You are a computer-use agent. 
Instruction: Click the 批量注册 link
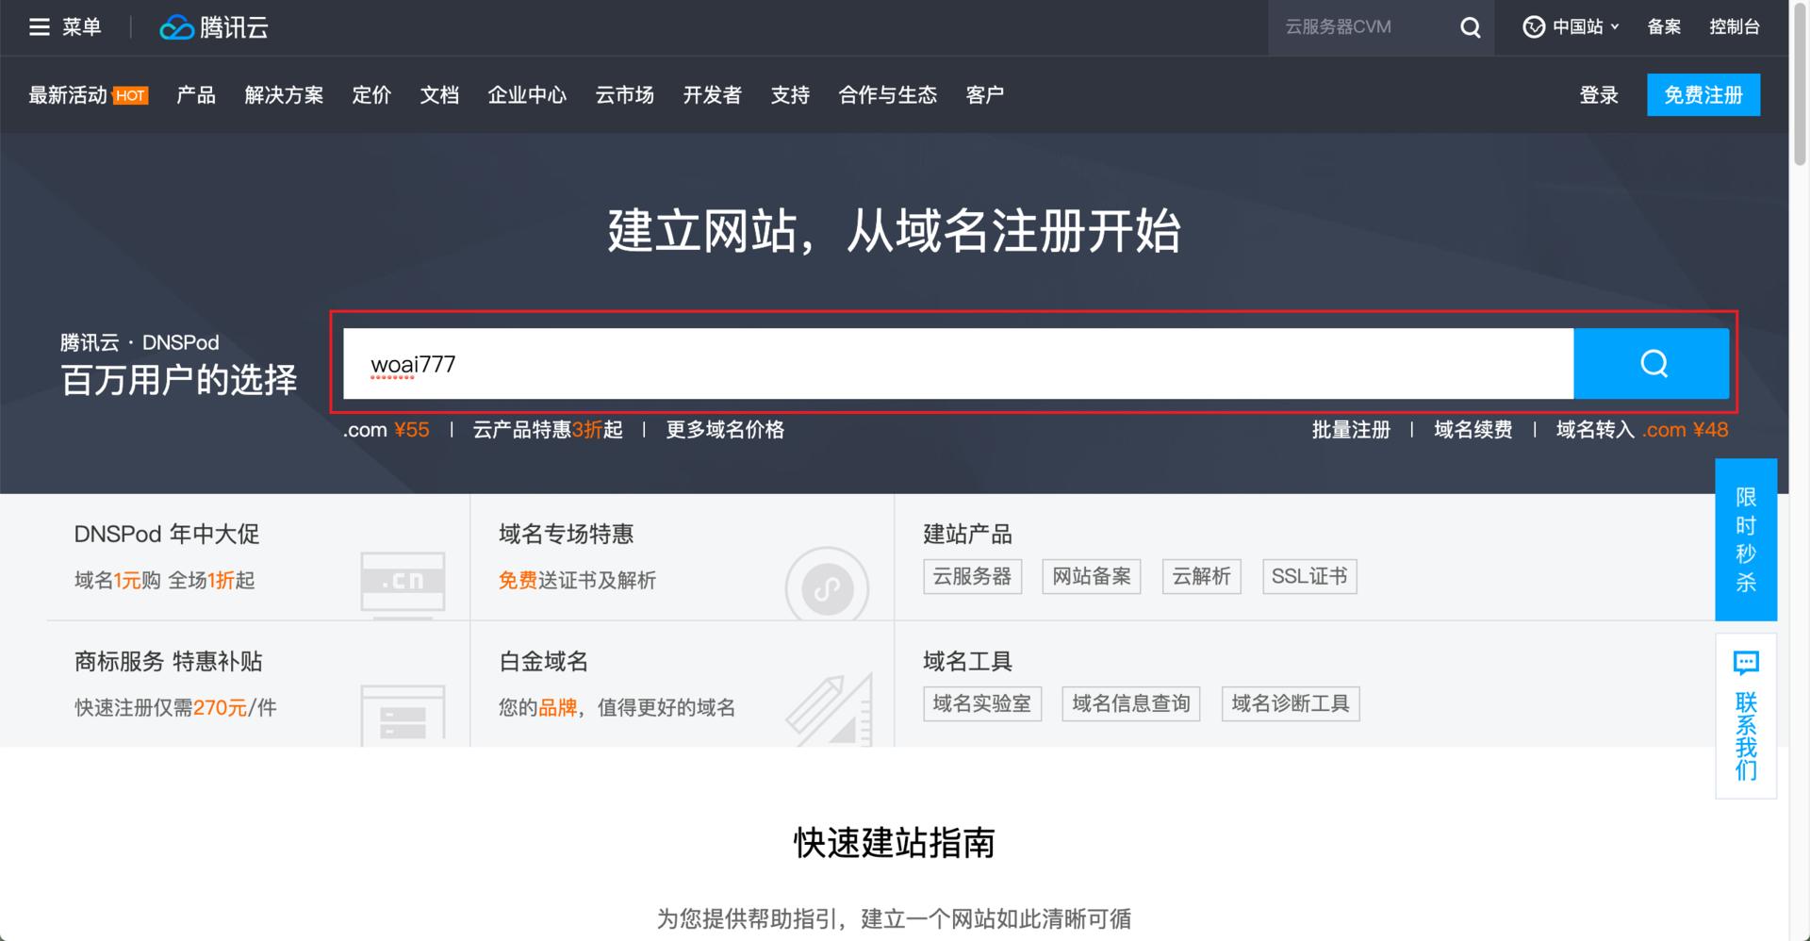tap(1351, 430)
